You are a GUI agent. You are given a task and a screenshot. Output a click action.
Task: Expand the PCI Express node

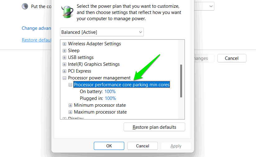(65, 71)
